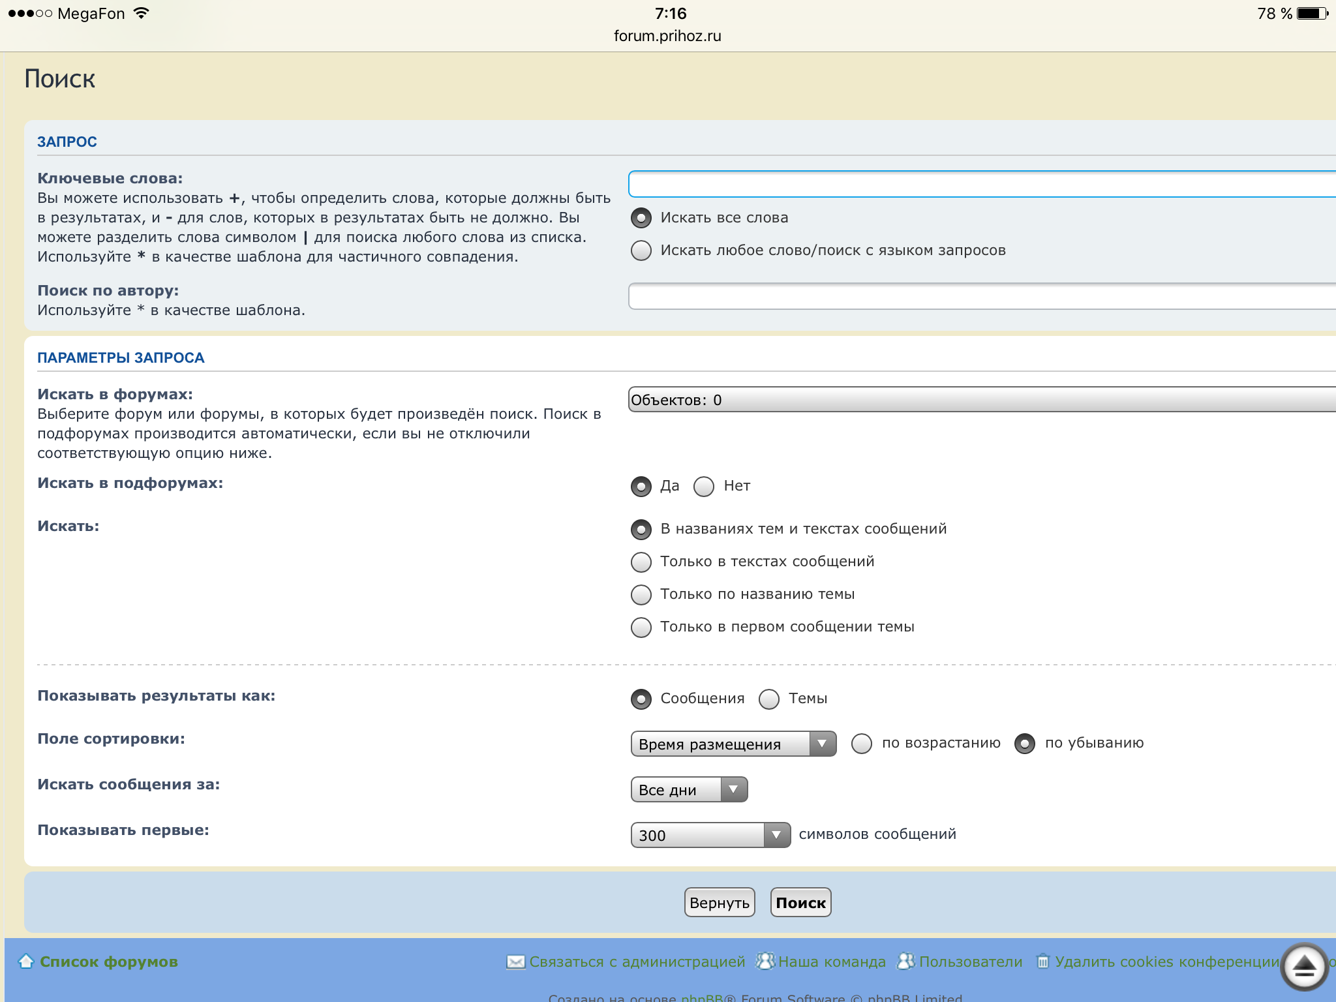Viewport: 1336px width, 1002px height.
Task: Click the home icon beside Список форумов
Action: pos(26,961)
